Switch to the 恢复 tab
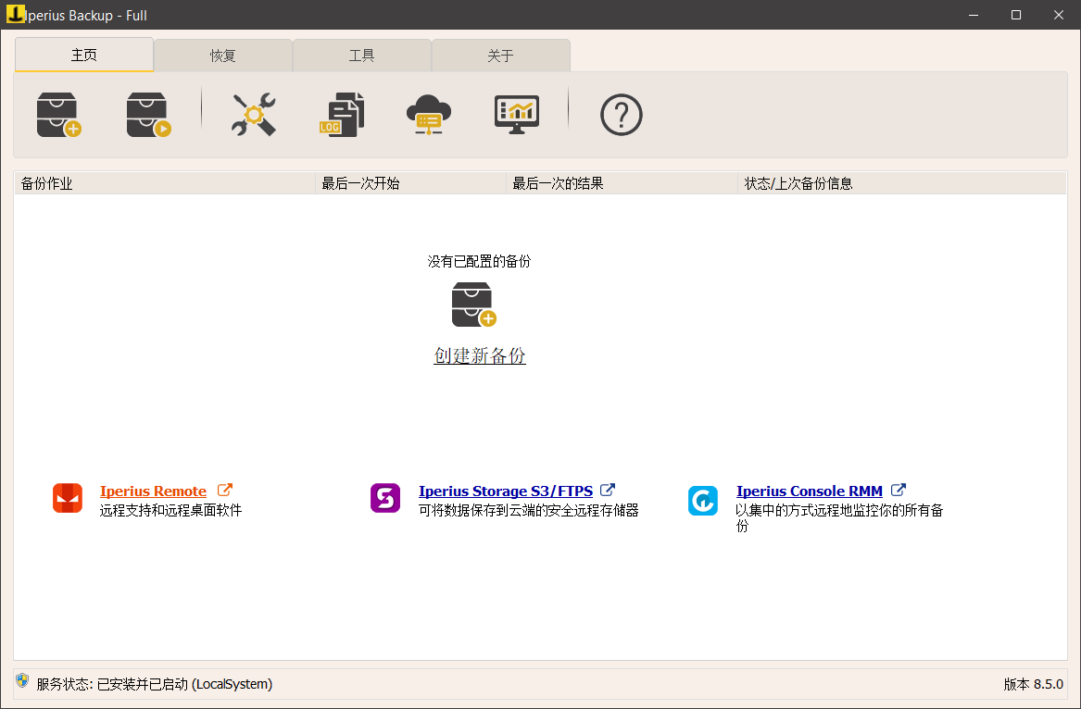The height and width of the screenshot is (709, 1081). [223, 56]
